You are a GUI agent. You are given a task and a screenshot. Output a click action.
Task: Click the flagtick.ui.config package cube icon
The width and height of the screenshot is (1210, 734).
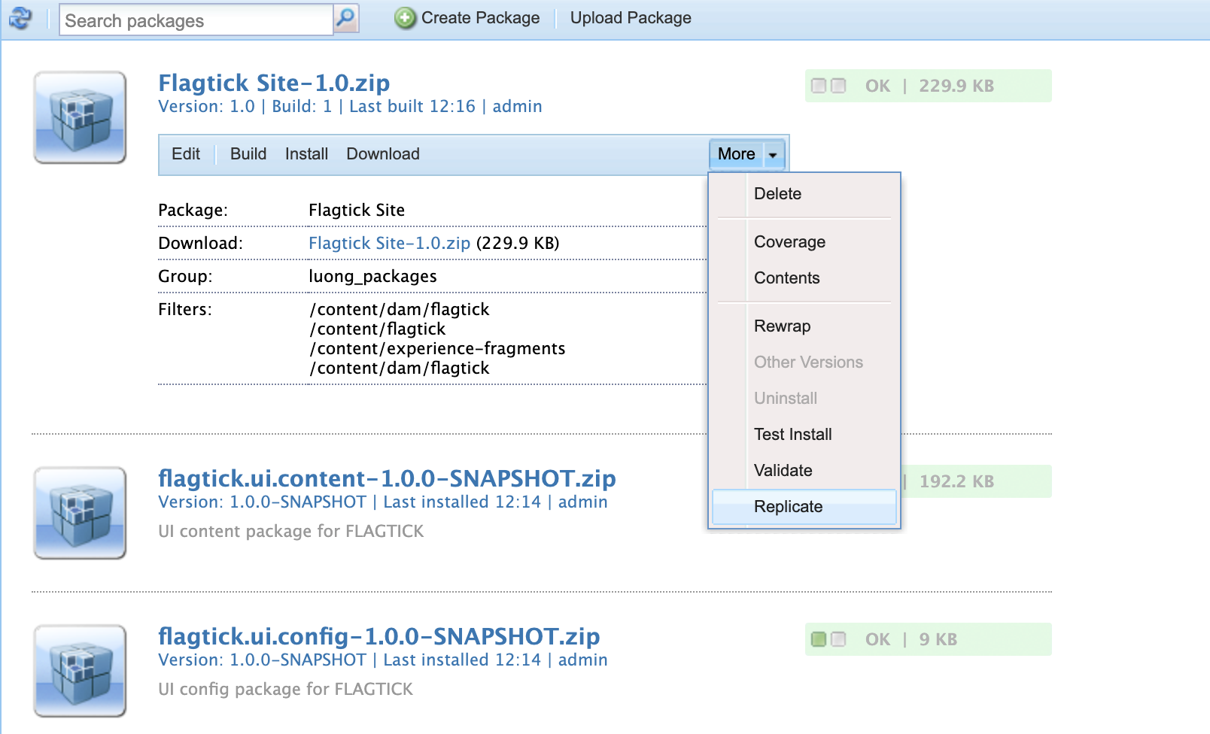[80, 671]
